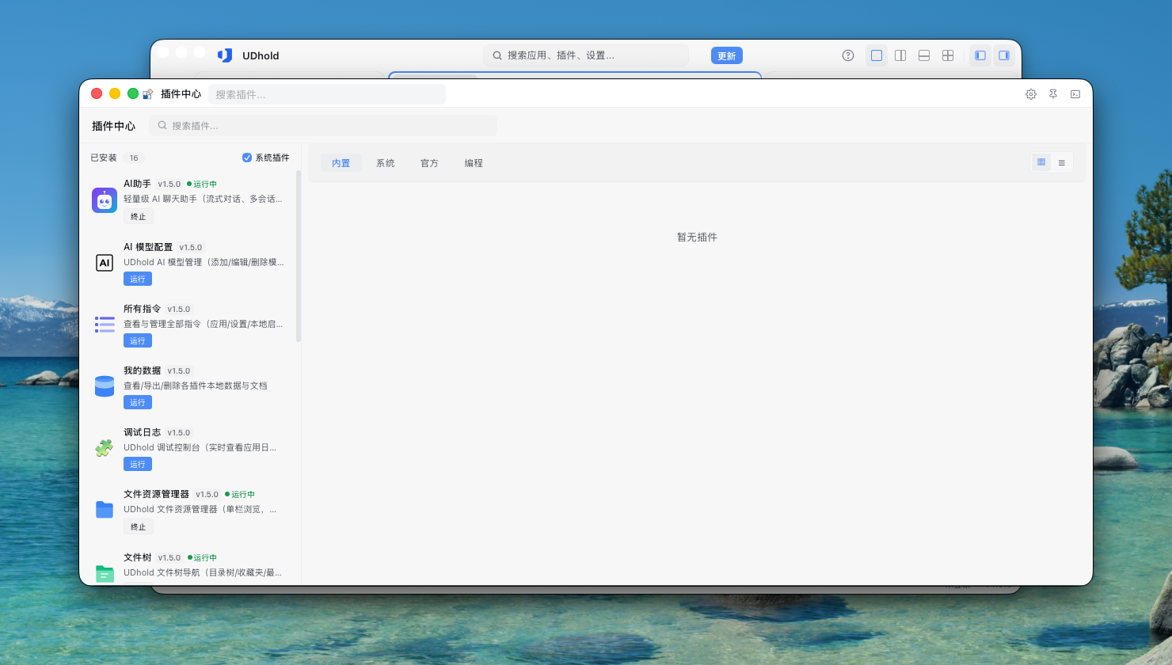Run the 调试日志 plugin
The image size is (1172, 665).
coord(138,464)
